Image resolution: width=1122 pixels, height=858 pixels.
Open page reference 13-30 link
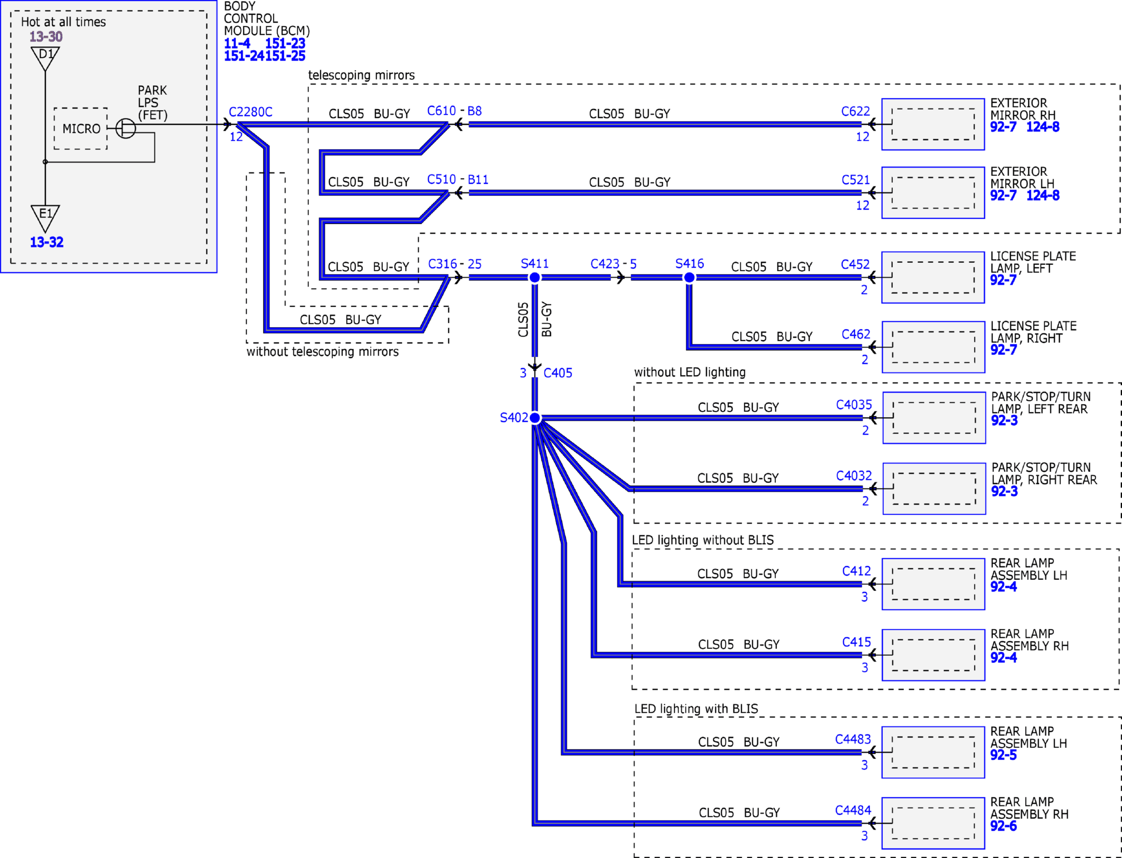(46, 36)
